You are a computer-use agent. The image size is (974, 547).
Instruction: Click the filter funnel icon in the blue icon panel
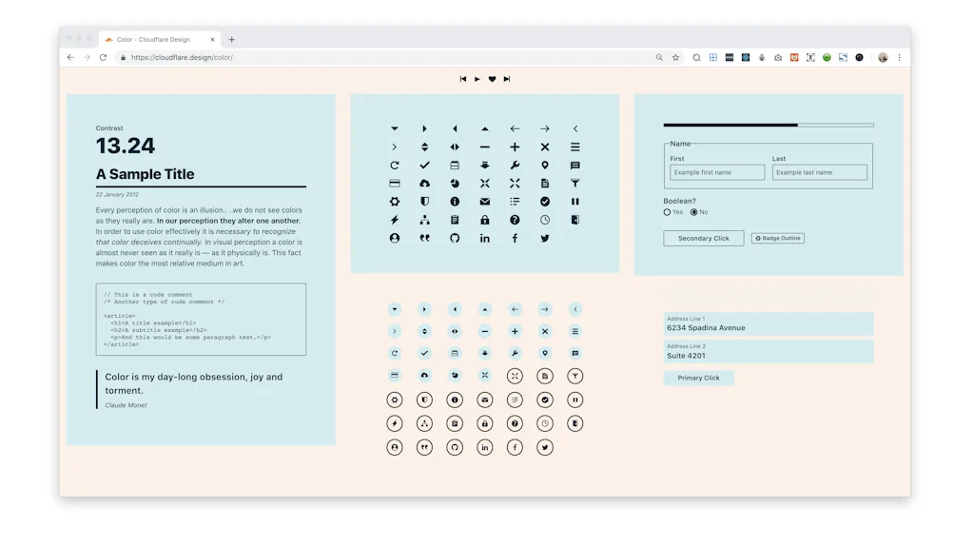coord(575,184)
